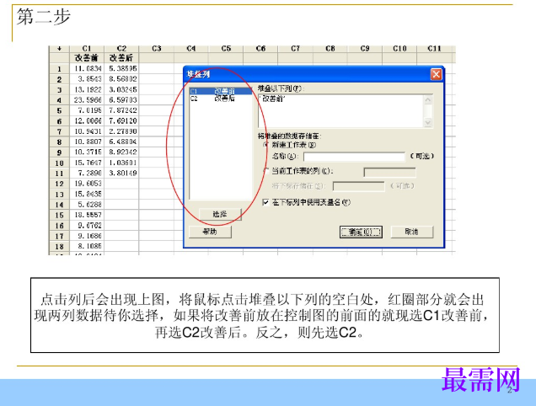Click the empty C3 cell in row 1
Screen dimensions: 536x406
(157, 69)
